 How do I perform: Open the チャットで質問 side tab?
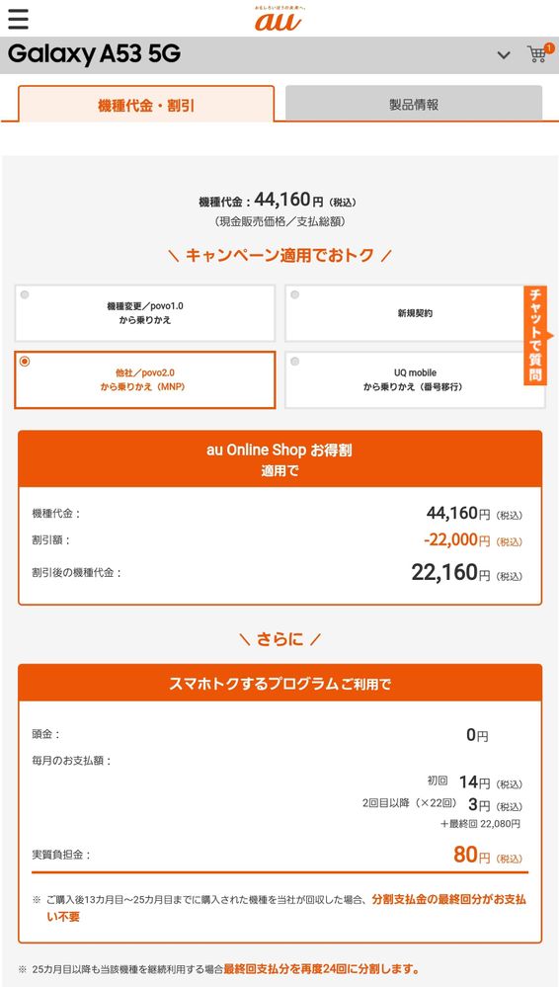(534, 335)
